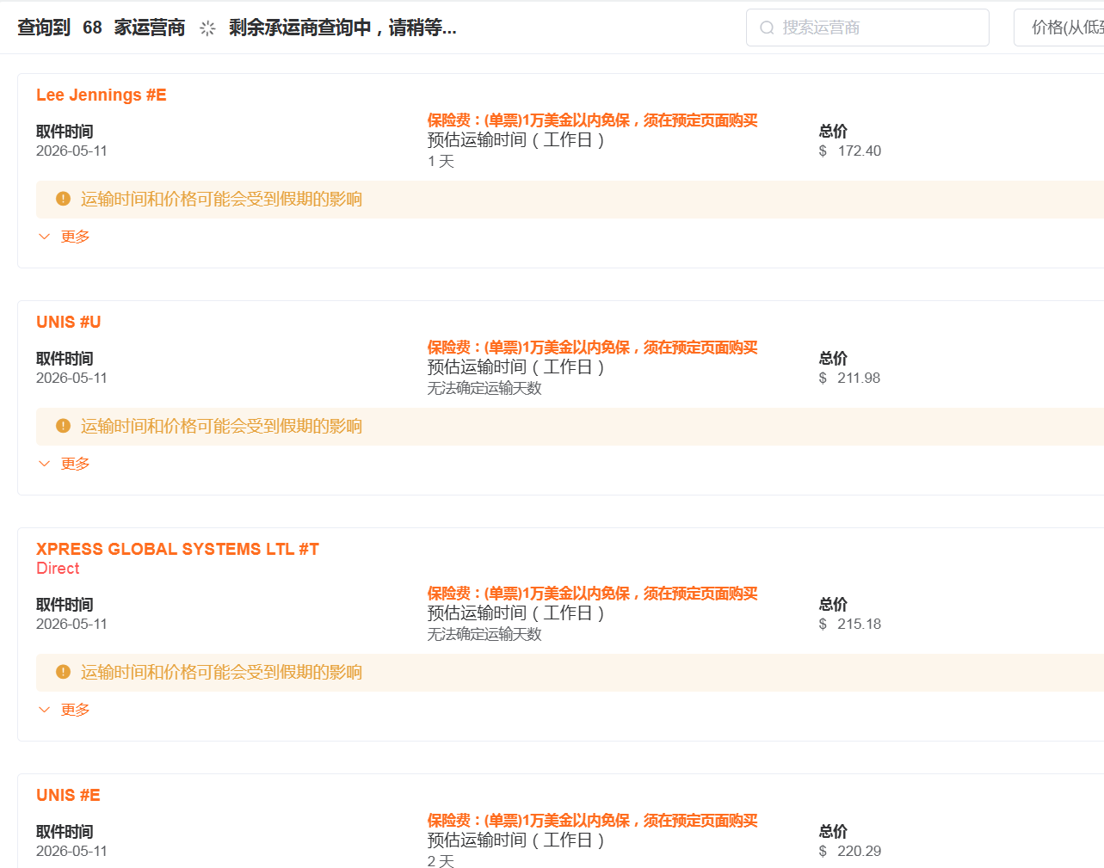Click the 保险费 notice in Lee Jennings #E card
This screenshot has width=1104, height=868.
click(592, 120)
